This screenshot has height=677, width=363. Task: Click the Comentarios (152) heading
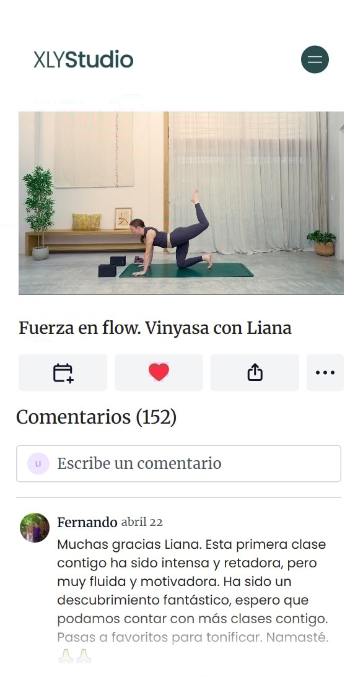[x=96, y=417]
